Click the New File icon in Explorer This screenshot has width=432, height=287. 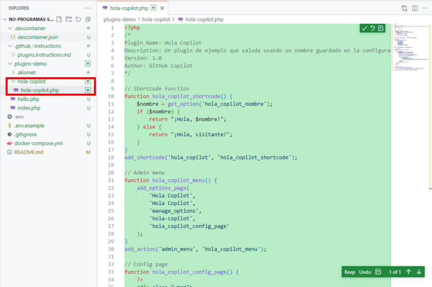(x=59, y=19)
